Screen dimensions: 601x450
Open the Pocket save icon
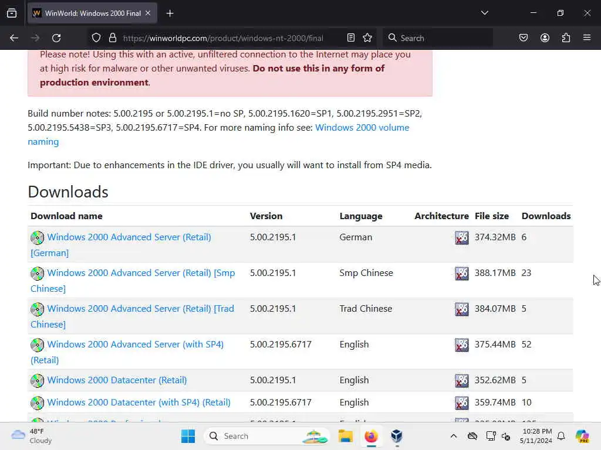tap(523, 37)
